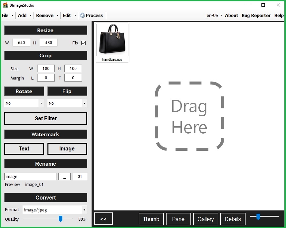The image size is (286, 228).
Task: Click the Resize section header
Action: (46, 30)
